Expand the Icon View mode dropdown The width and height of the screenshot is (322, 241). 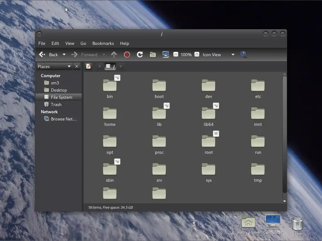tap(233, 55)
